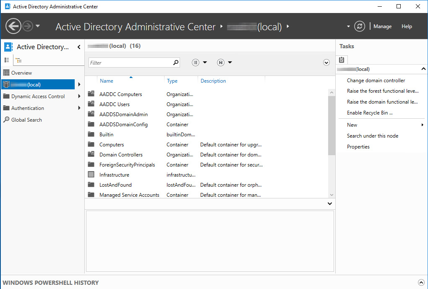Select the AADDC Computers OU icon
This screenshot has width=428, height=289.
click(x=91, y=94)
